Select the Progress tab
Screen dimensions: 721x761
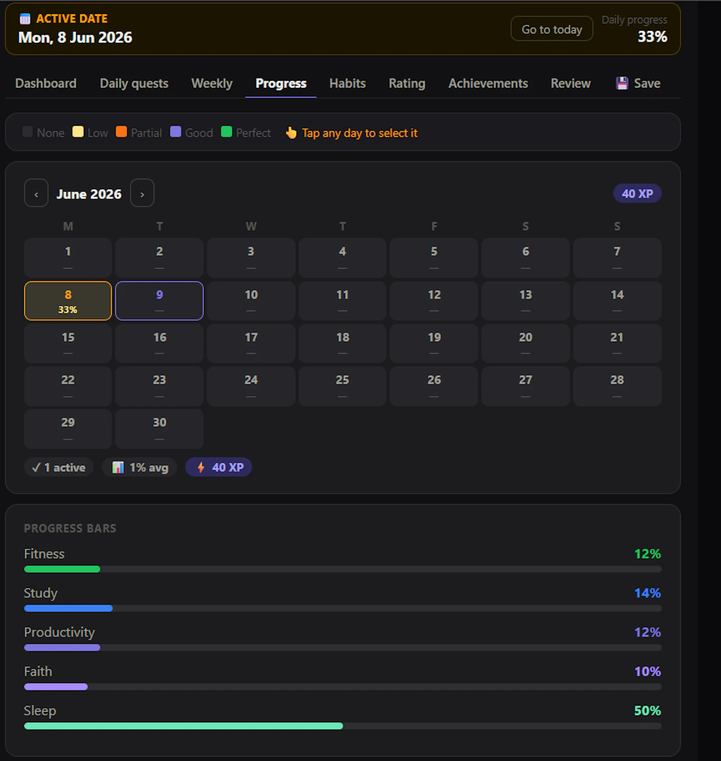tap(281, 83)
